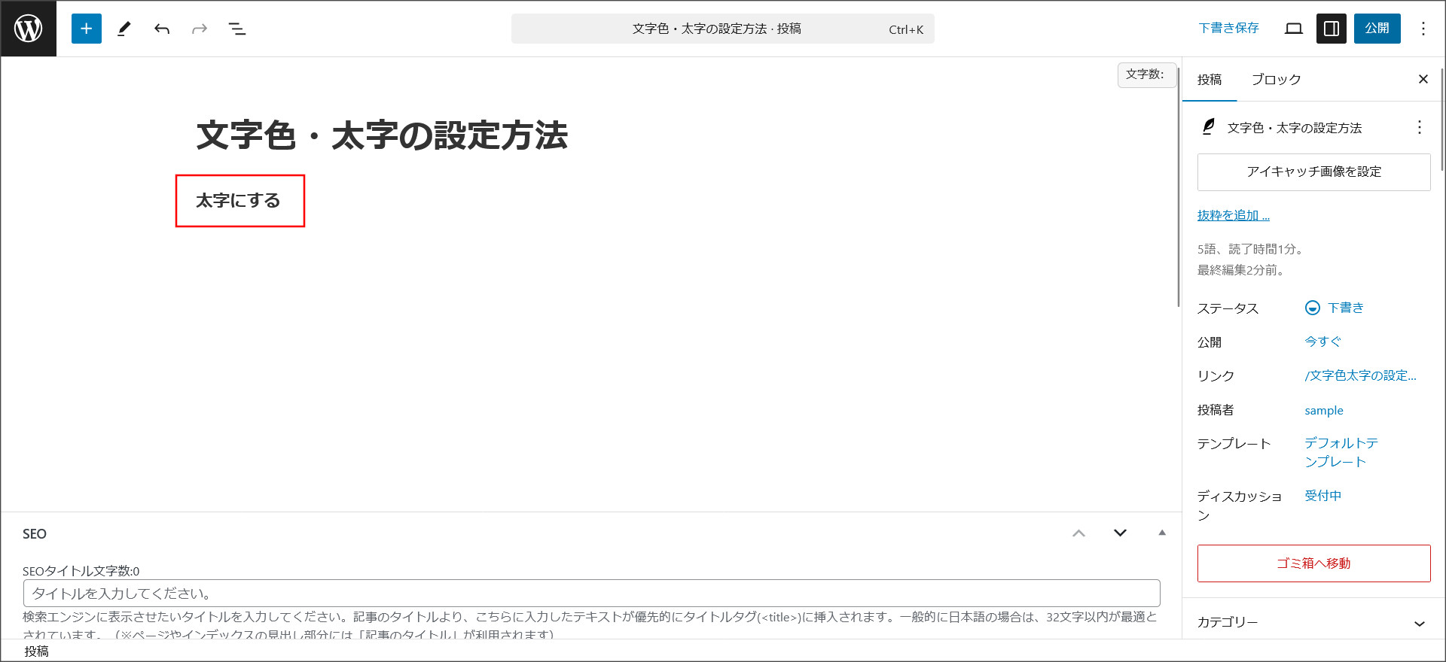Screen dimensions: 1446x662
Task: Click the 抜粋を追加 link
Action: [x=1234, y=215]
